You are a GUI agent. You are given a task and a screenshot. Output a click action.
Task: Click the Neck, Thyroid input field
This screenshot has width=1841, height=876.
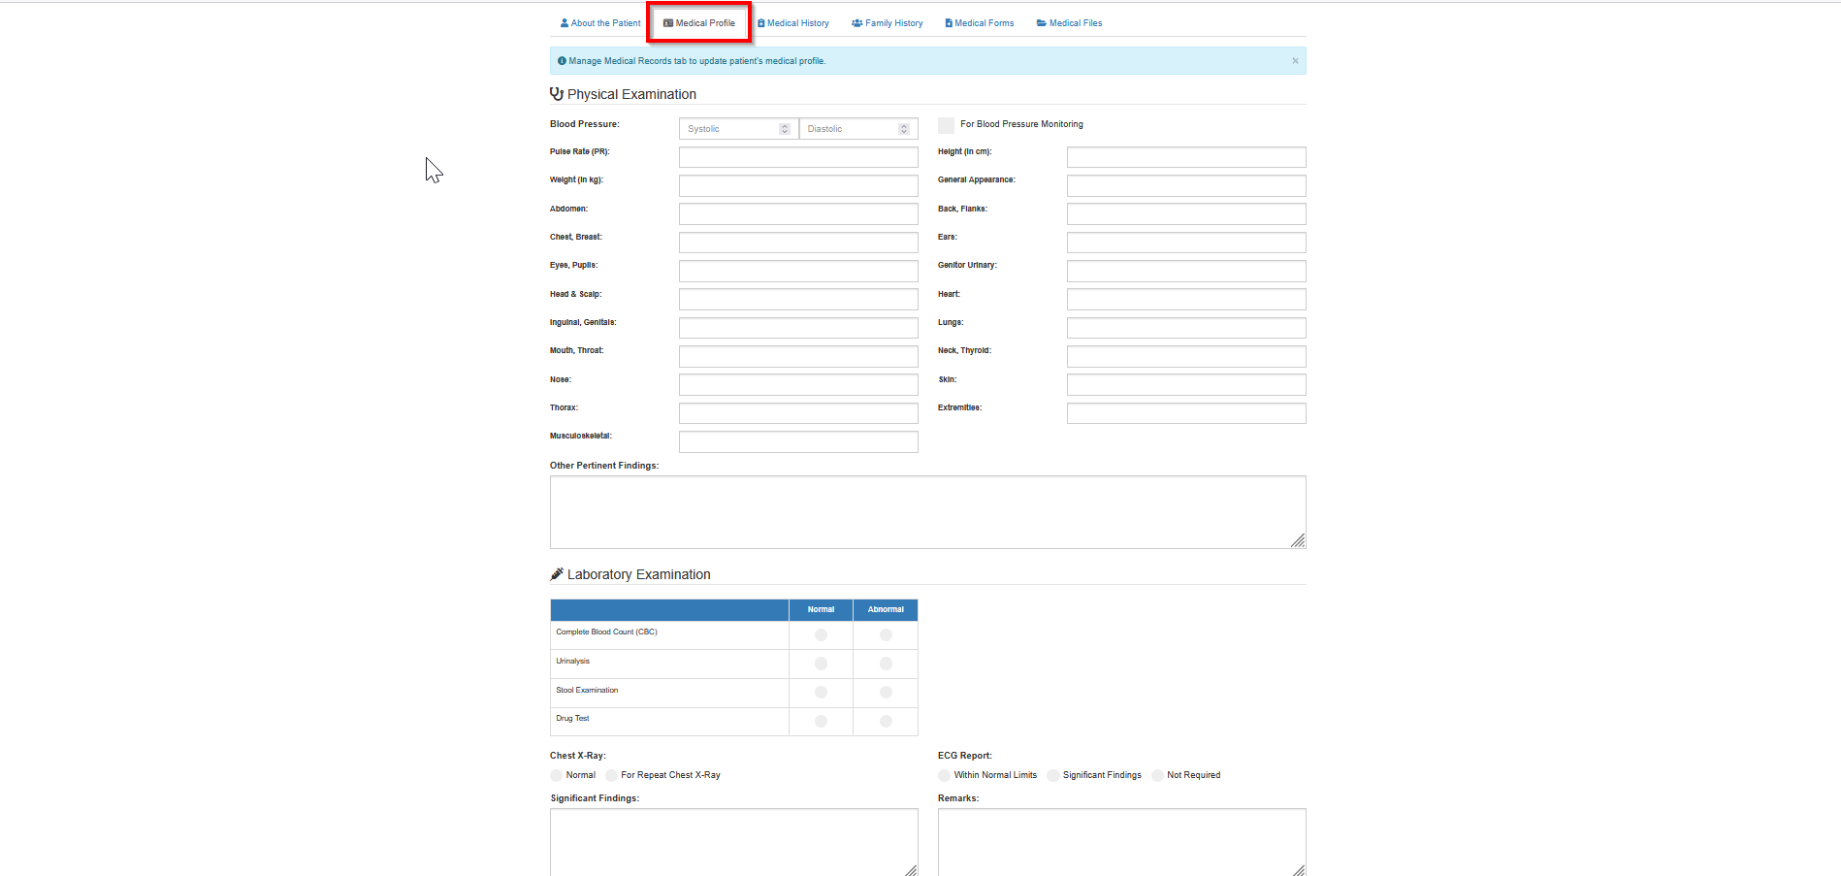coord(1186,356)
